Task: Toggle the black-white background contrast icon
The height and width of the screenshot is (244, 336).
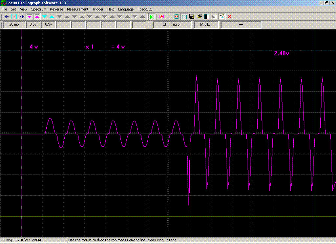Action: tap(207, 16)
